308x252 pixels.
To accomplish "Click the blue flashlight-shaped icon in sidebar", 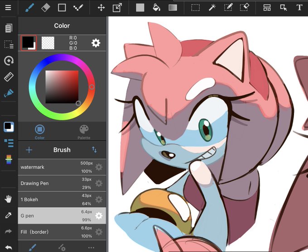I will click(x=9, y=93).
